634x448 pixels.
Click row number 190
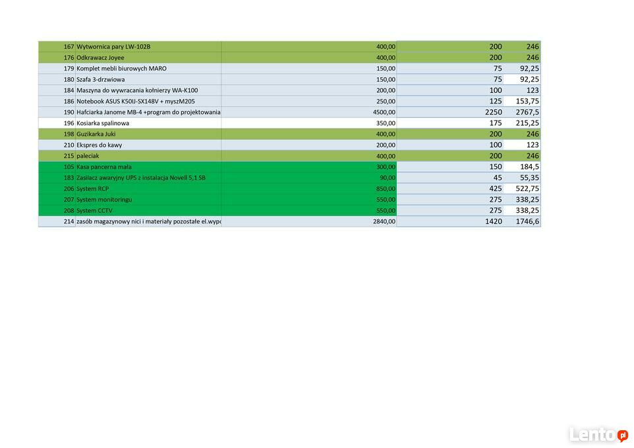[x=57, y=112]
